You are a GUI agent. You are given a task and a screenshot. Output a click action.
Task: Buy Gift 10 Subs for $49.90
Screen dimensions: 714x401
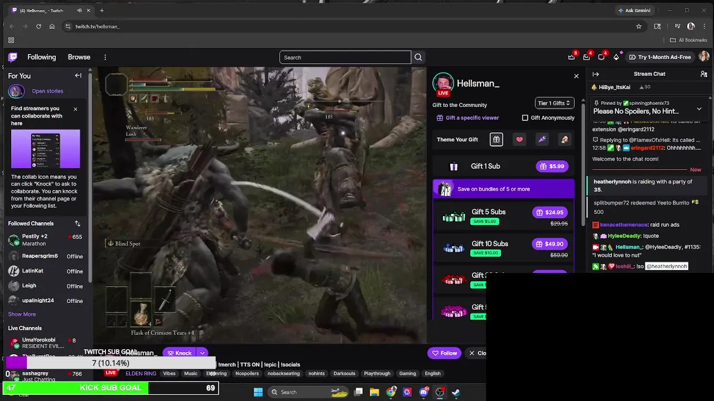[x=550, y=244]
